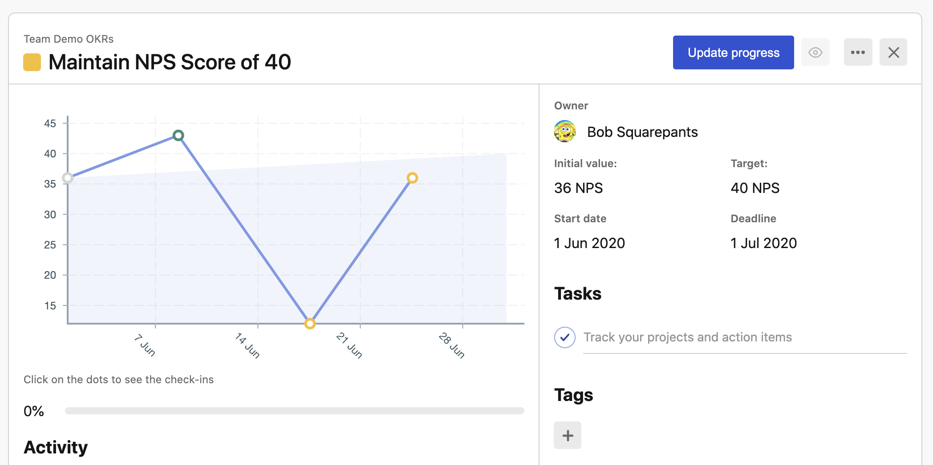
Task: Click the Update progress button
Action: click(x=733, y=52)
